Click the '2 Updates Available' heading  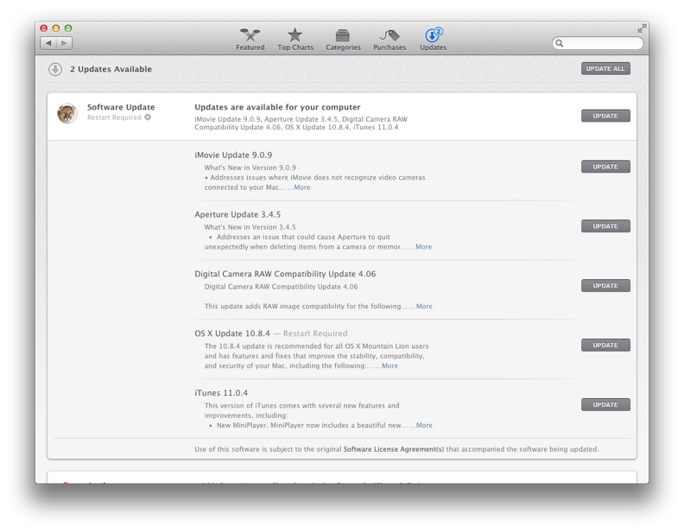click(111, 69)
